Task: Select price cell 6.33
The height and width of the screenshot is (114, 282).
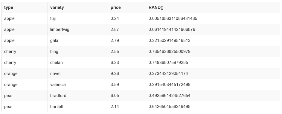Action: click(127, 63)
